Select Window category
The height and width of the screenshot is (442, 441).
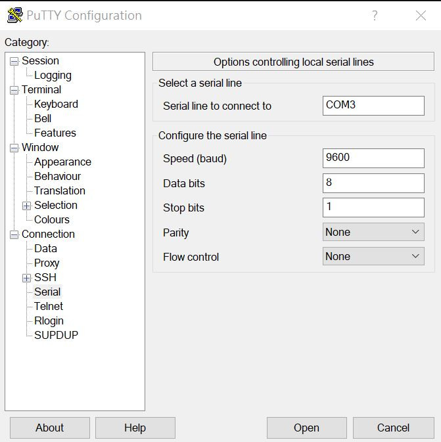[40, 147]
